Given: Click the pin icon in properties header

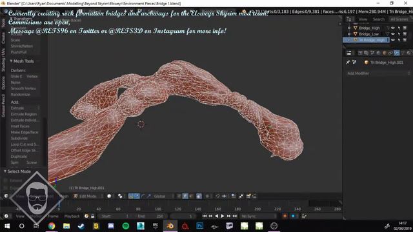Looking at the screenshot, I should (348, 63).
